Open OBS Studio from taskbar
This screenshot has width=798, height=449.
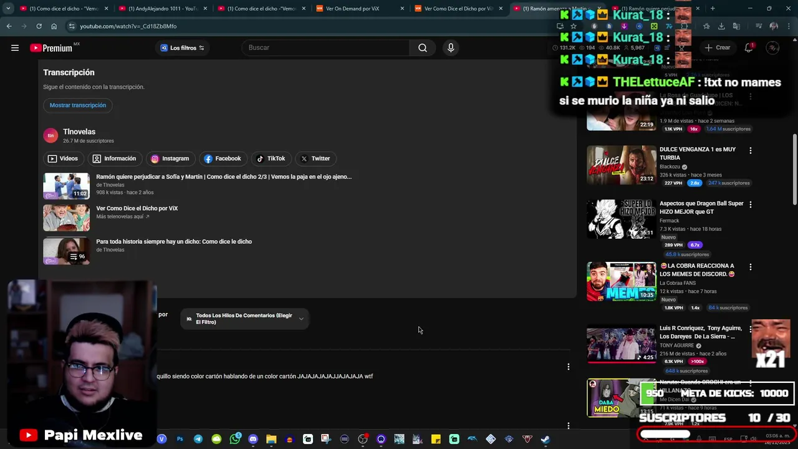point(363,439)
